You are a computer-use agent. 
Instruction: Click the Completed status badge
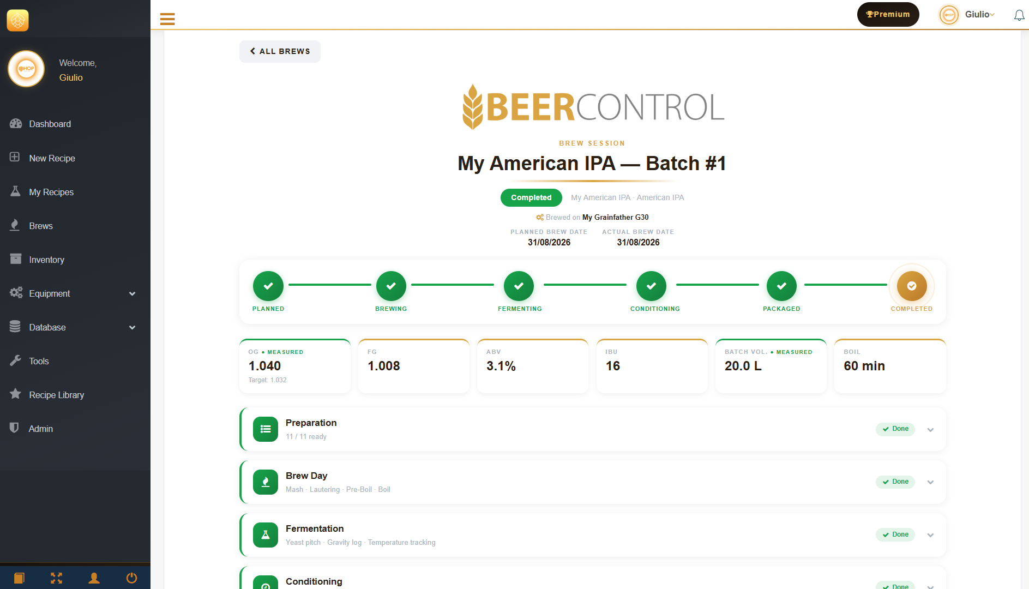point(531,197)
